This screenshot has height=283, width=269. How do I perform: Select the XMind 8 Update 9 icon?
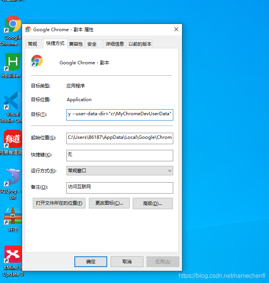(13, 254)
